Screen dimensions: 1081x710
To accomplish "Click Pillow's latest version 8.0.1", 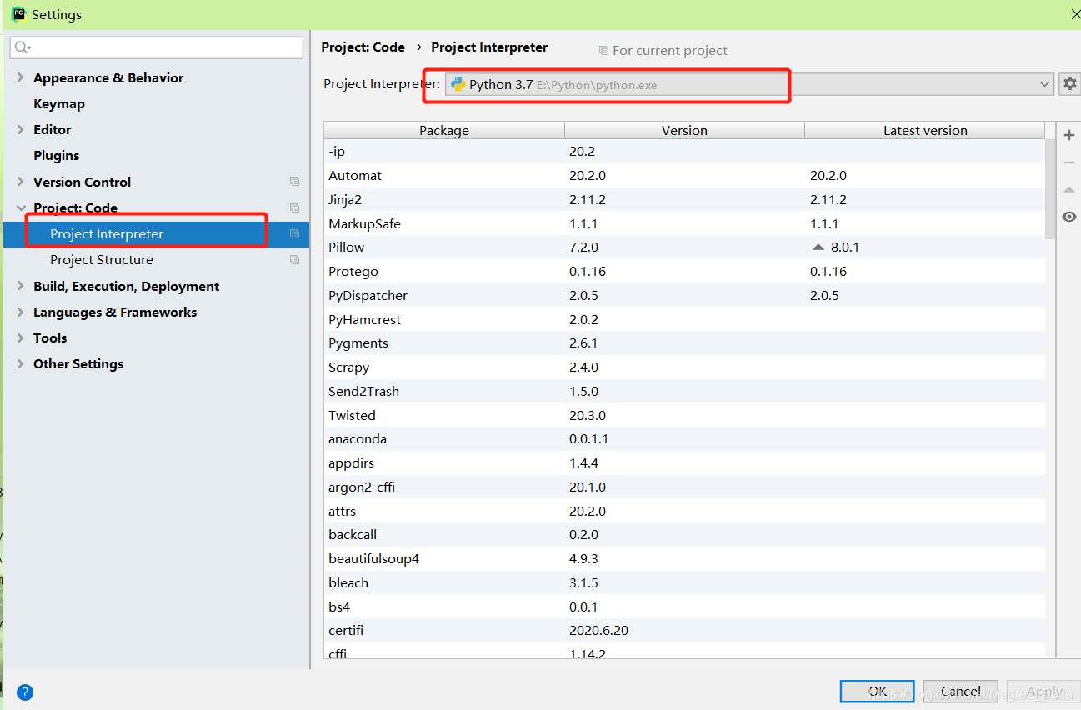I will coord(844,247).
